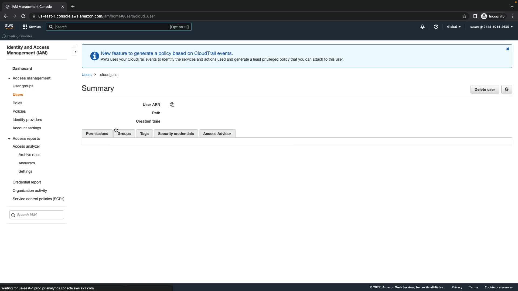Screen dimensions: 518x291
Task: Reload the page using refresh icon
Action: (x=23, y=16)
